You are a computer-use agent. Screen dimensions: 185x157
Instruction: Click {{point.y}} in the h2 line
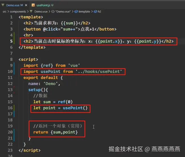click(148, 41)
